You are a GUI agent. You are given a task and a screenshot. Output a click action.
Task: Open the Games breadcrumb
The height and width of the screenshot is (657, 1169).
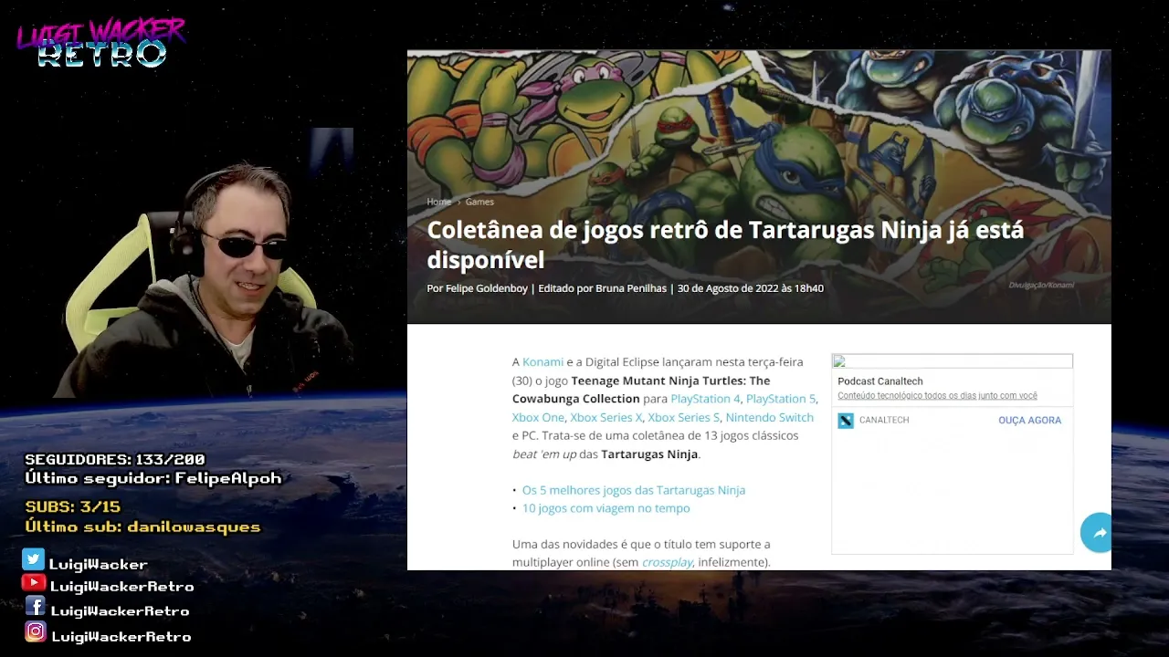point(479,202)
